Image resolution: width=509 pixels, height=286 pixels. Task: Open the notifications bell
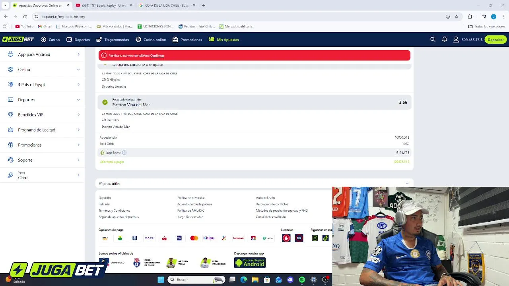[x=445, y=40]
